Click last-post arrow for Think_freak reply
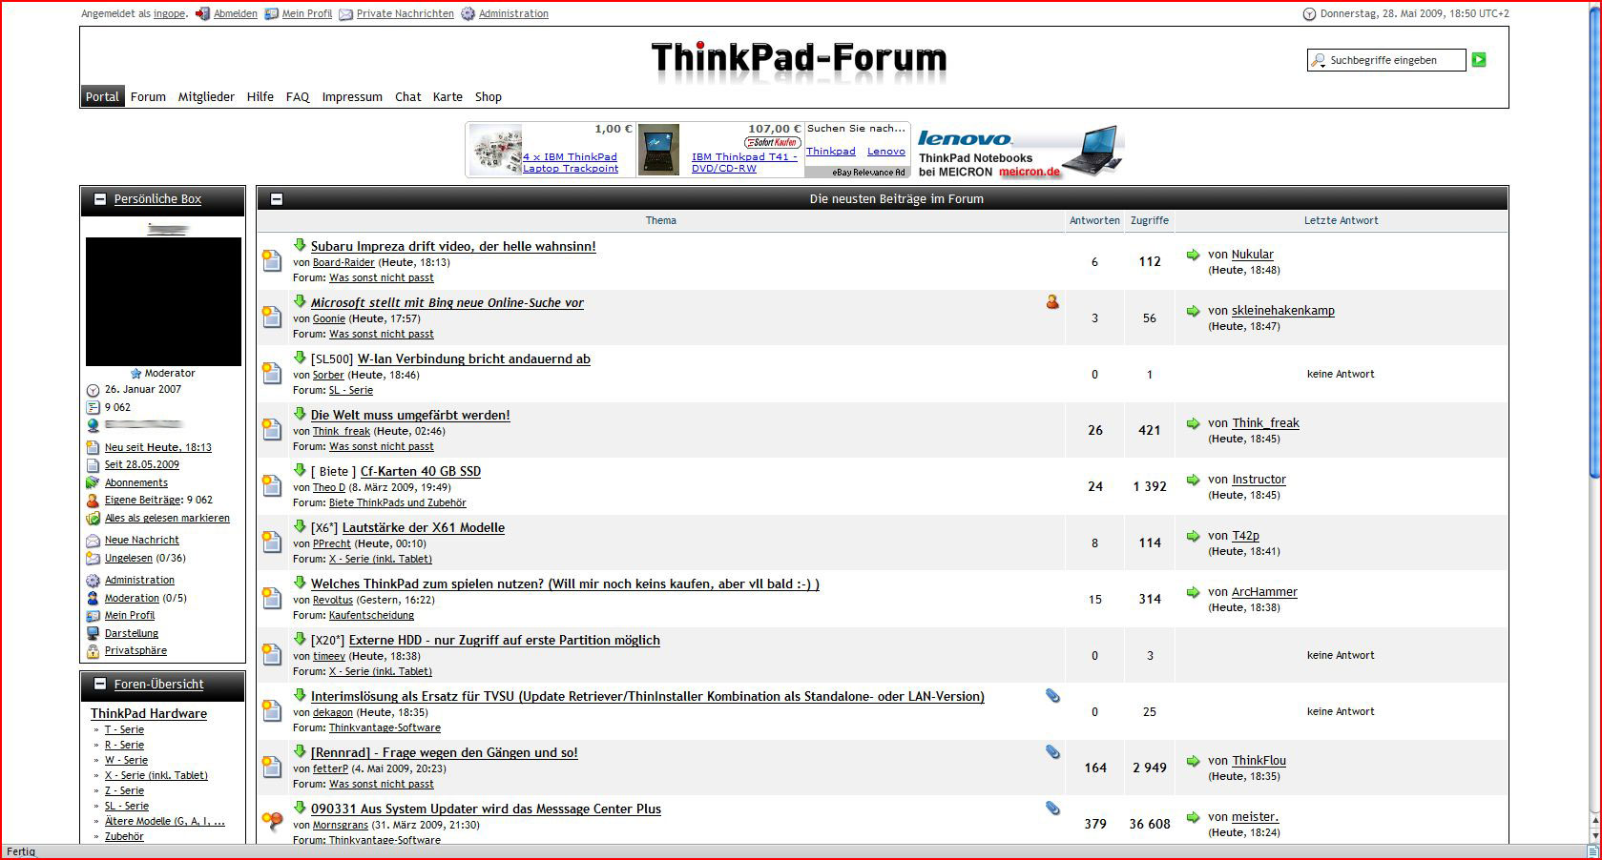 tap(1193, 423)
